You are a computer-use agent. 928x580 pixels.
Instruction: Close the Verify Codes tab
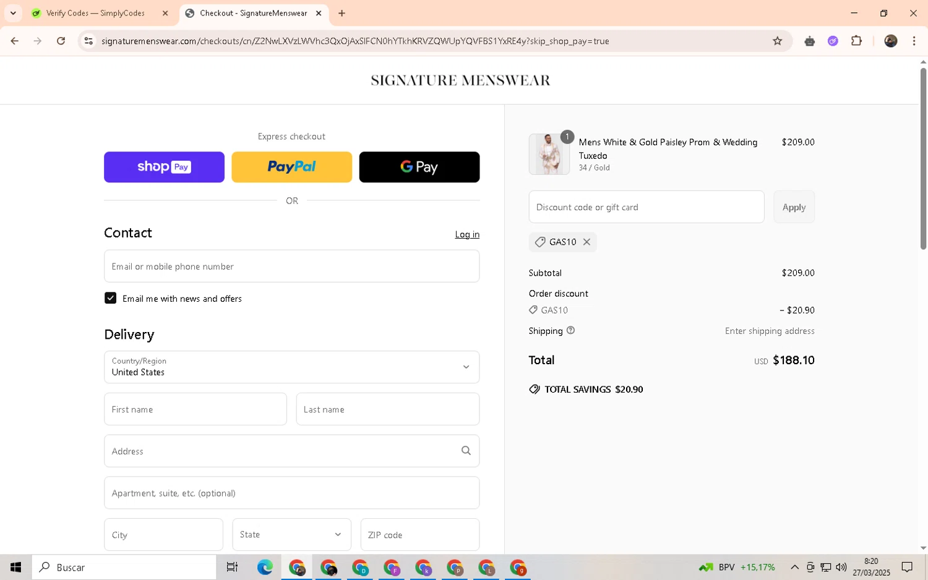click(x=165, y=13)
